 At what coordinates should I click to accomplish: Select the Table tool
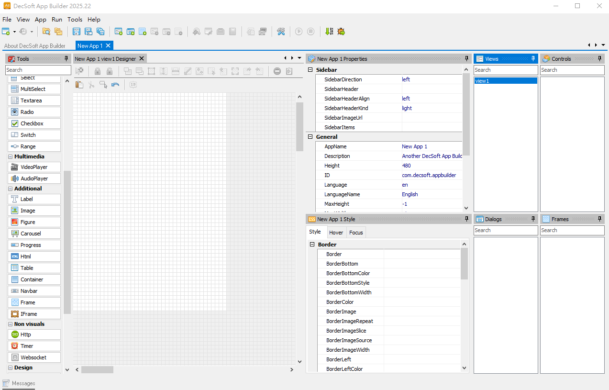34,268
